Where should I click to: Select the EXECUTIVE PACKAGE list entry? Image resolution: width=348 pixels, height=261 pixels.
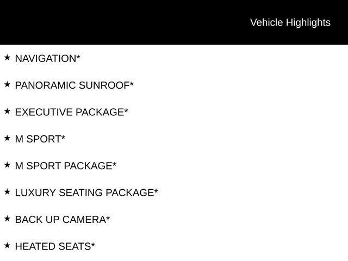coord(71,113)
